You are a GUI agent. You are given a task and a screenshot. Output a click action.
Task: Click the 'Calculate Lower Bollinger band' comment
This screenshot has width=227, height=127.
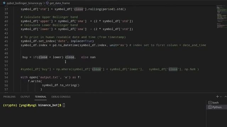pos(49,25)
